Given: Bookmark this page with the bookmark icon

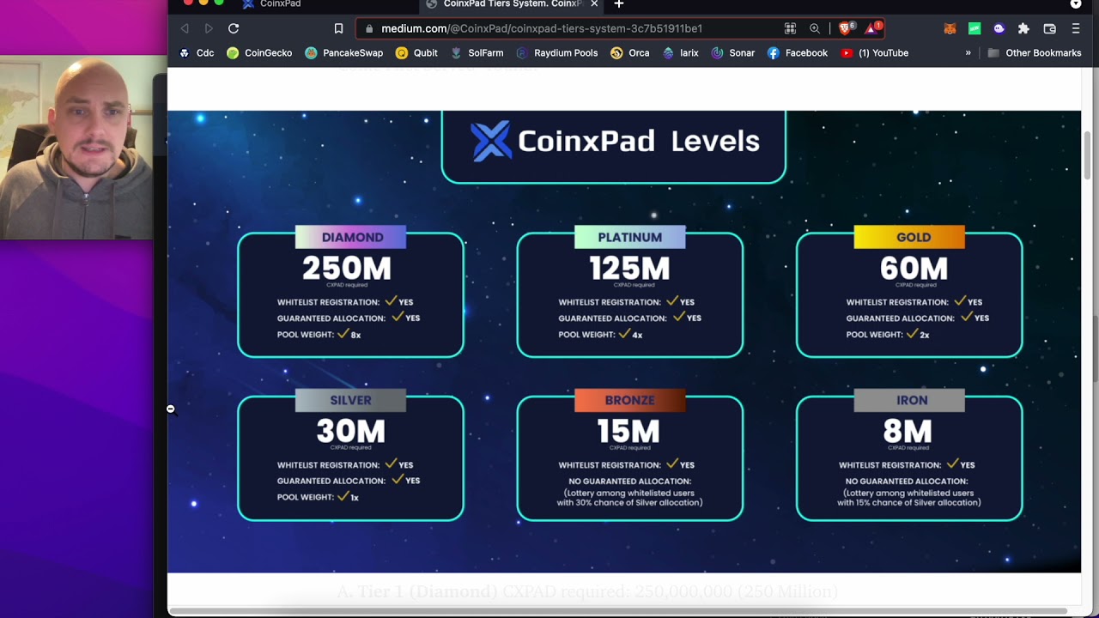Looking at the screenshot, I should [338, 28].
